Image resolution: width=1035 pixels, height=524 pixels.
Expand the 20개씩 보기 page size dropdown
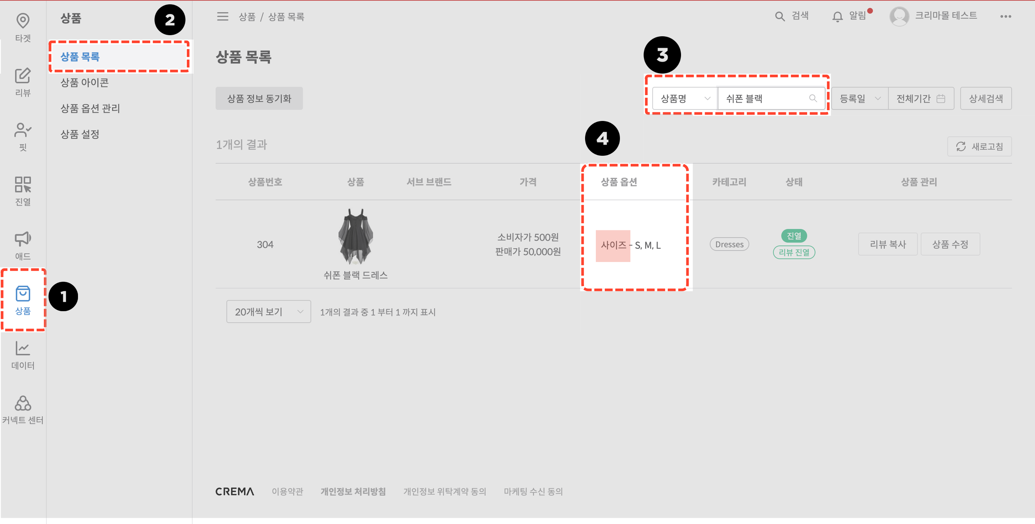pos(268,312)
